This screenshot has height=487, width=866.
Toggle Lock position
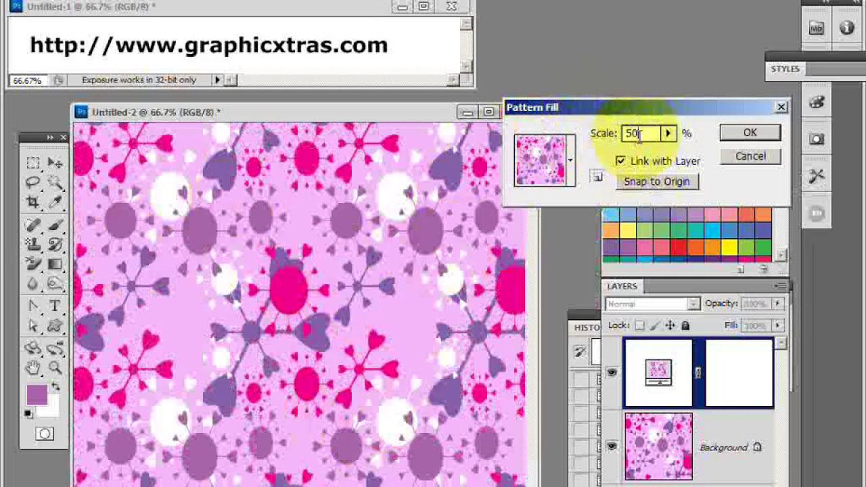(x=670, y=325)
